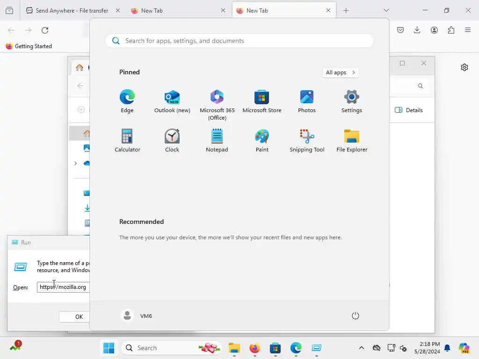Switch to Run dialog taskbar icon
Image resolution: width=479 pixels, height=359 pixels.
coord(317,348)
